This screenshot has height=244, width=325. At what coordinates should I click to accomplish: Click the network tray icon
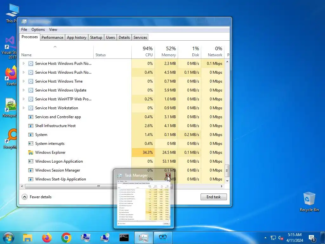click(x=273, y=238)
